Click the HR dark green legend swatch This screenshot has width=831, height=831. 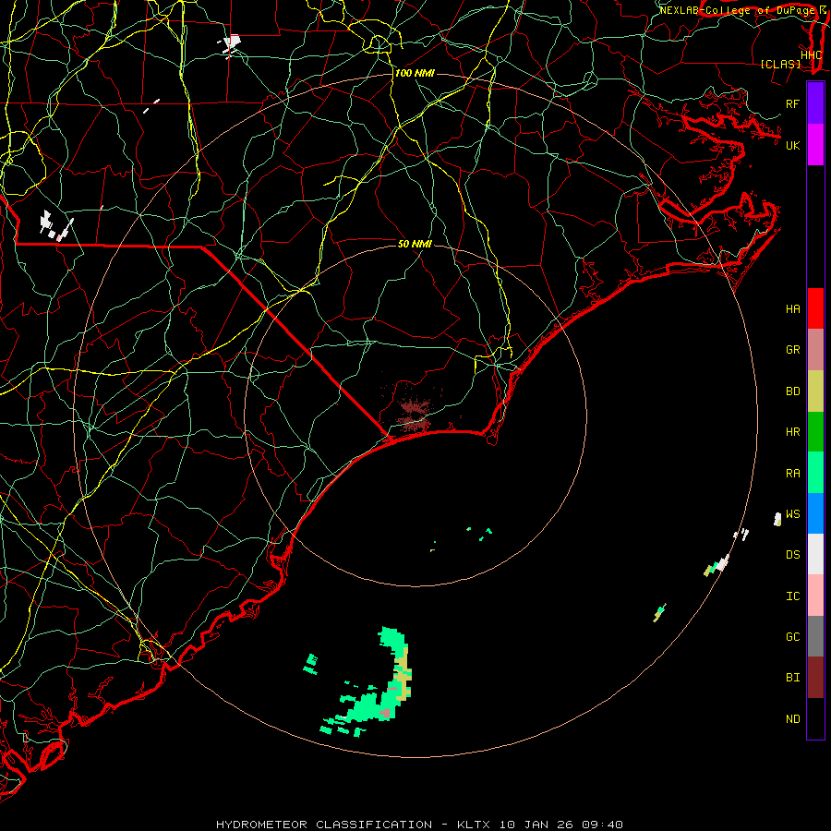click(815, 432)
